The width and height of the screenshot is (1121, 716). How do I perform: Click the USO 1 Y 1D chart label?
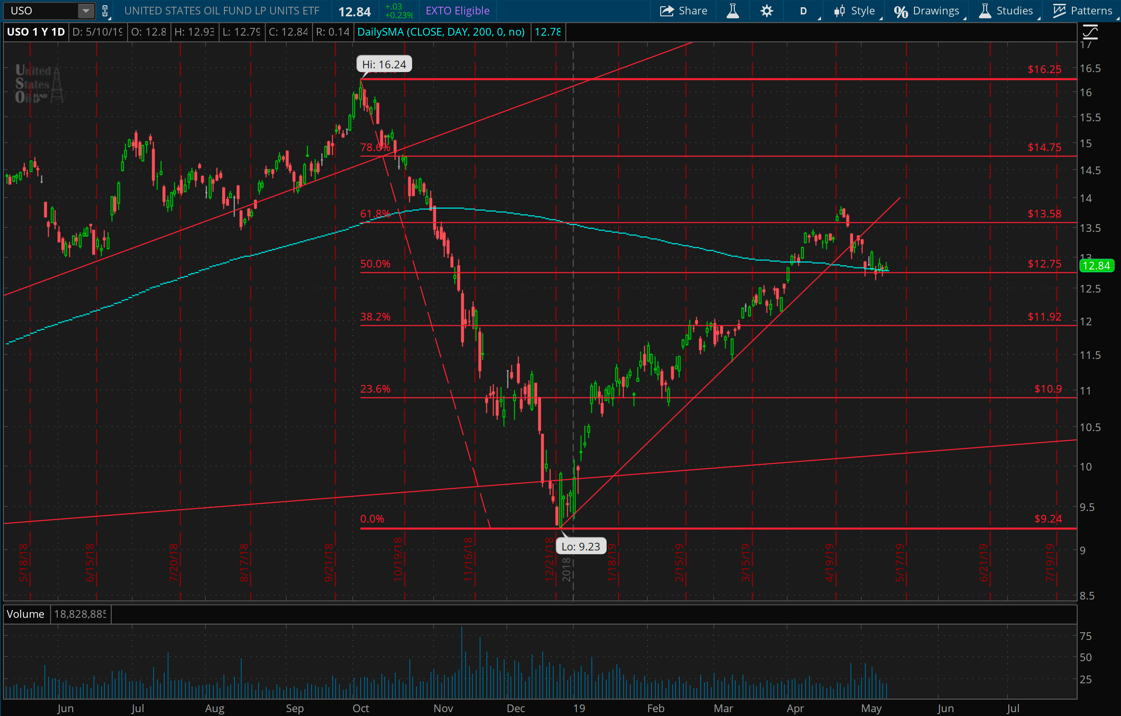[x=36, y=32]
